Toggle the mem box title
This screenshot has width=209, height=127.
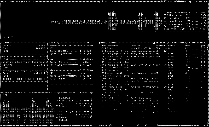tap(7, 43)
